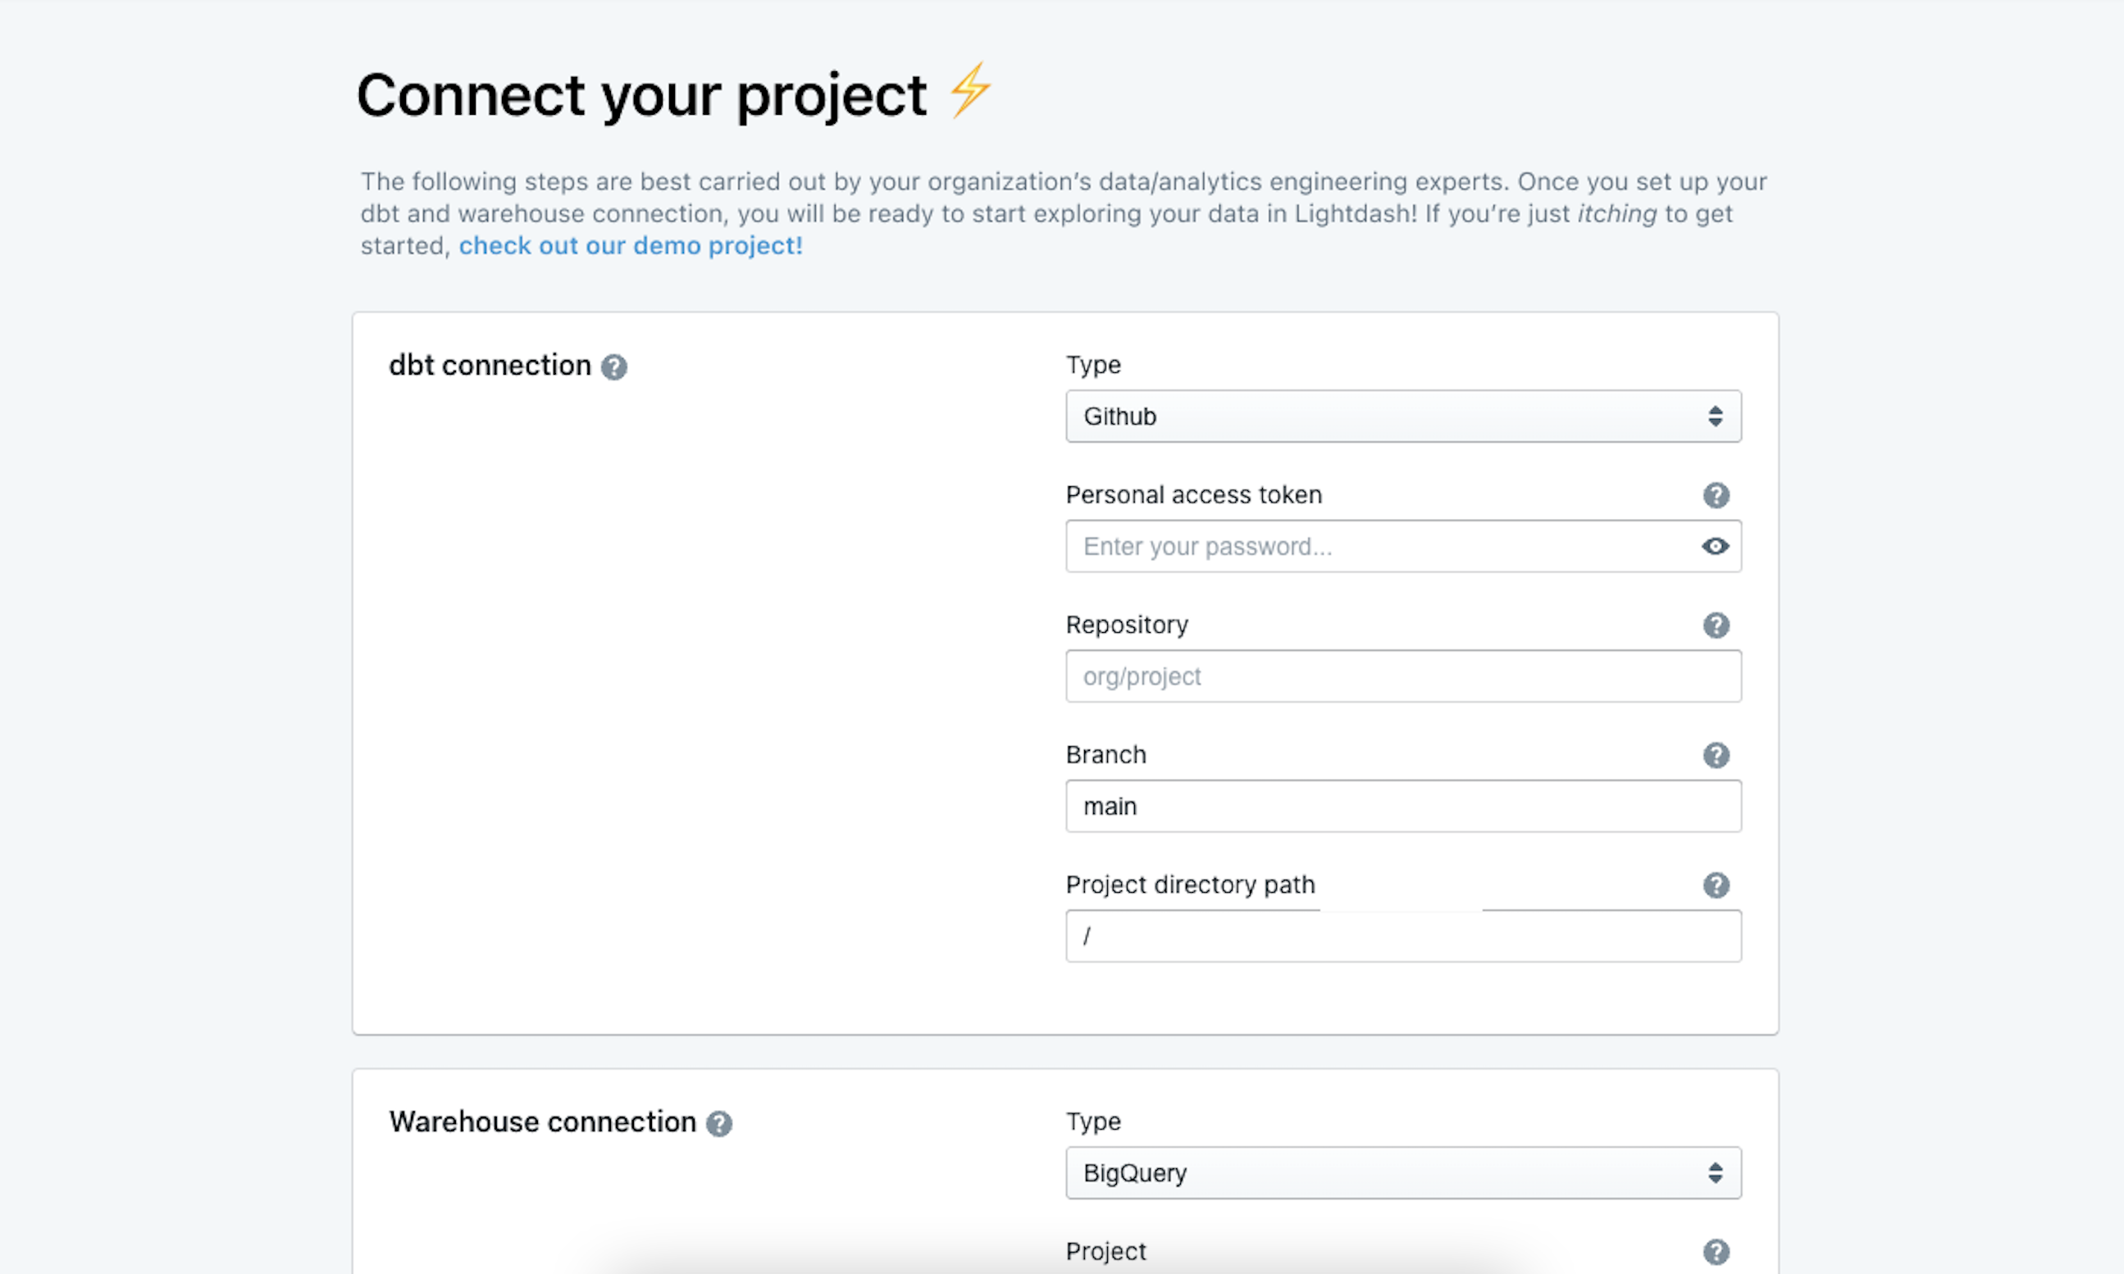2124x1274 pixels.
Task: Click the Personal access token help icon
Action: 1716,495
